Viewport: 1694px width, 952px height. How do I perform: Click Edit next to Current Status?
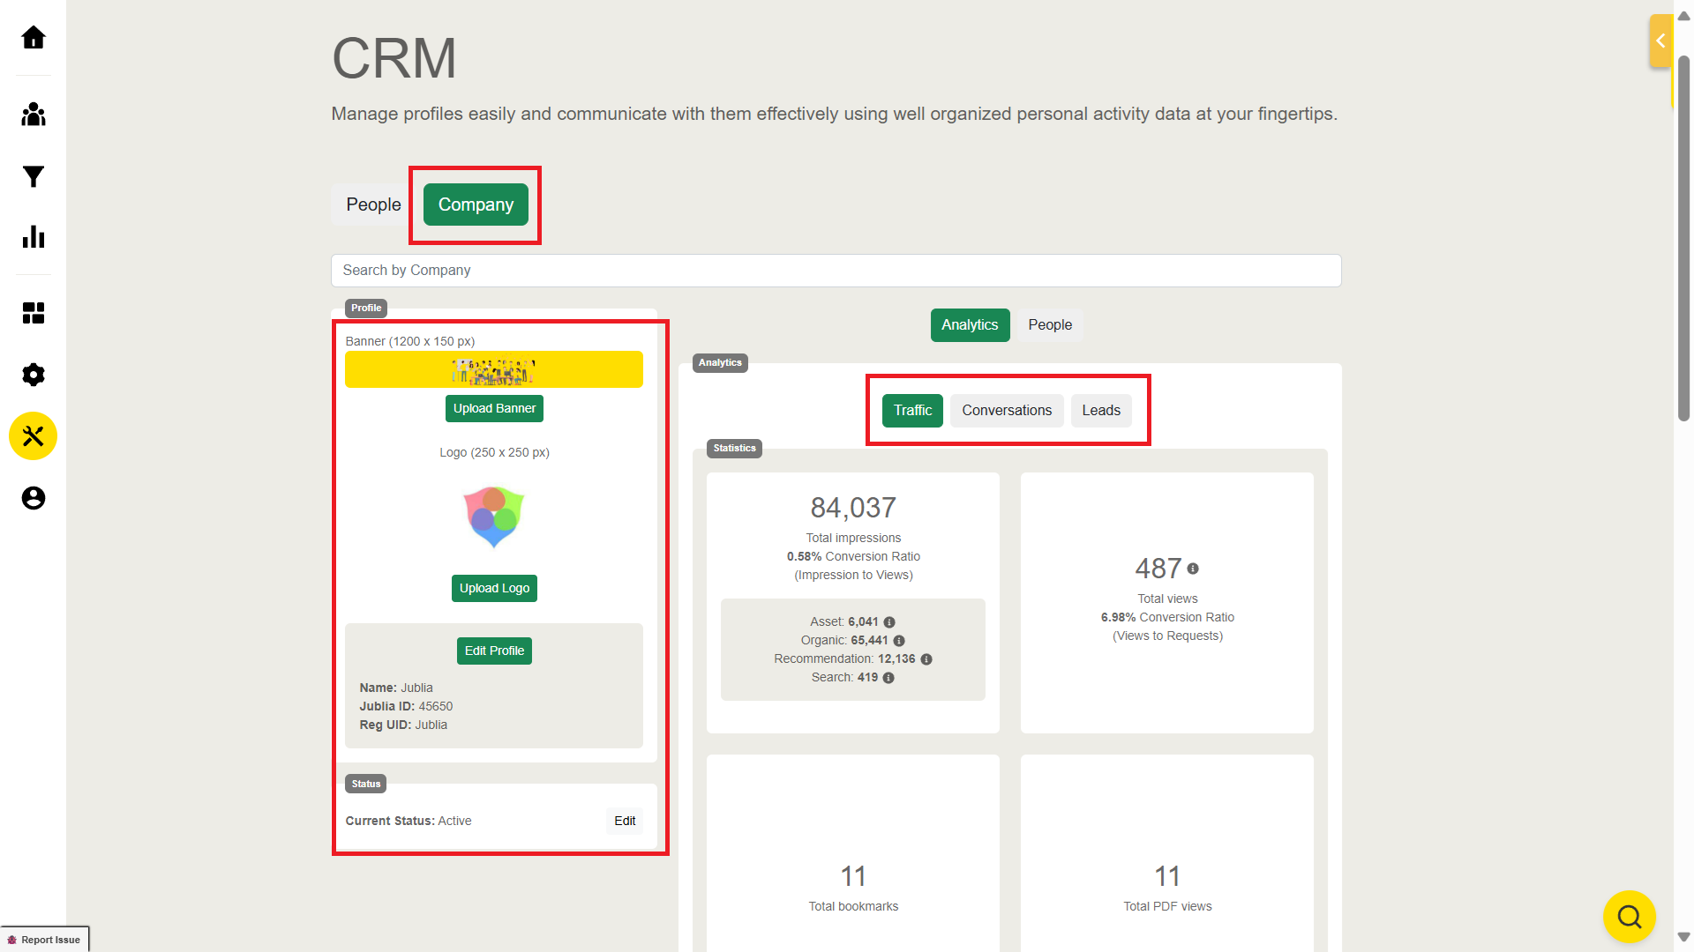(625, 821)
